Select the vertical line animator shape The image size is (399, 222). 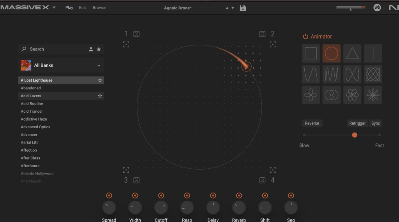coord(373,54)
